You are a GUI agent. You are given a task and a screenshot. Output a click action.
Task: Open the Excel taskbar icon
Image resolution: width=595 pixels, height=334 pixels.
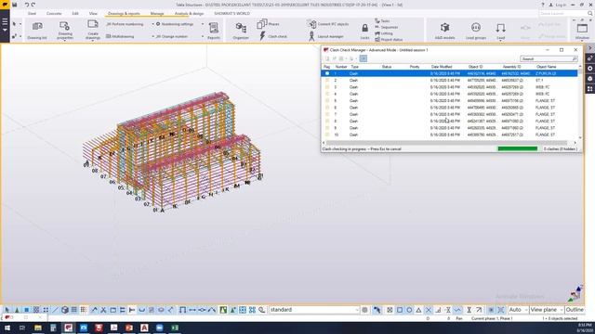(175, 328)
